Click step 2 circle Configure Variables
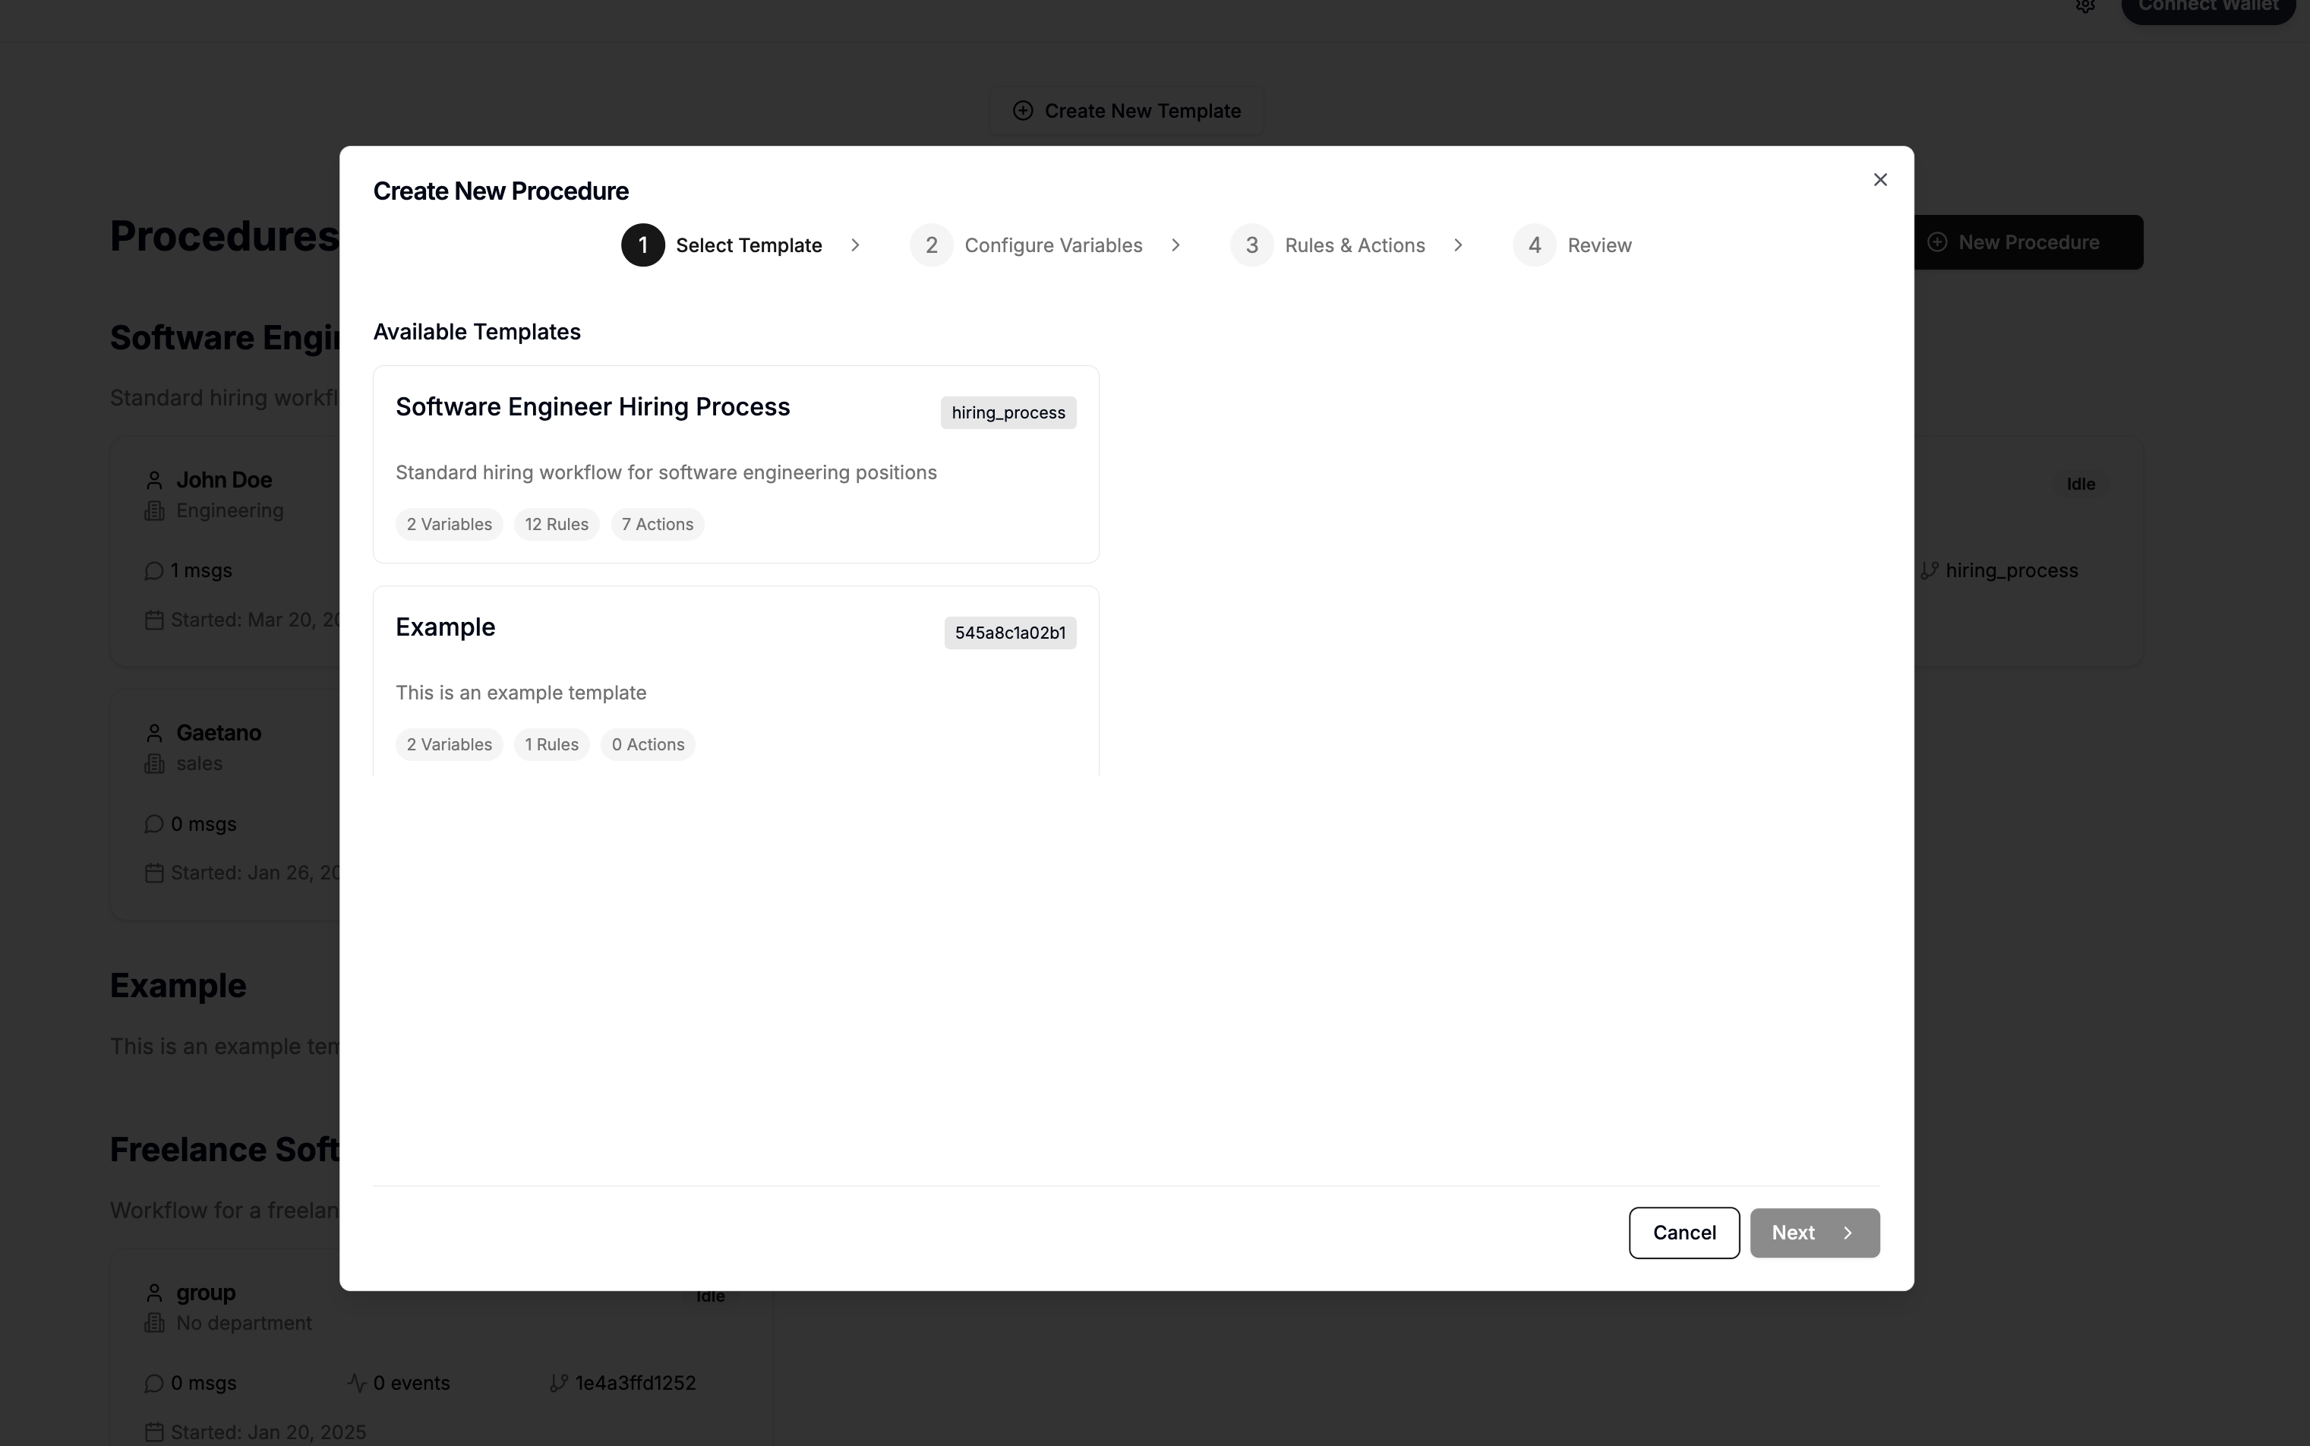Viewport: 2310px width, 1446px height. coord(931,245)
